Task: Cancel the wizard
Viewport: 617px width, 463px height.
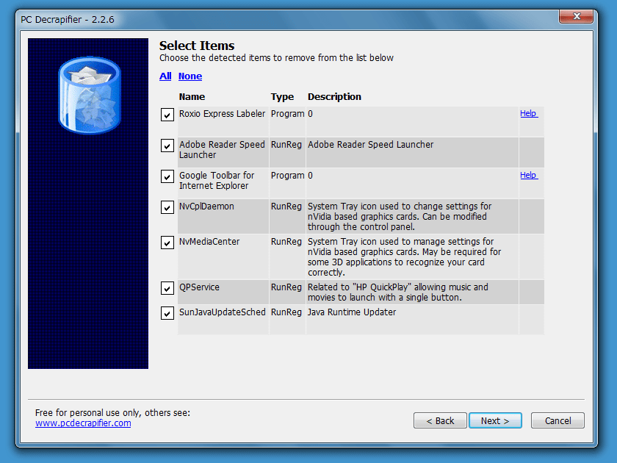Action: (558, 420)
